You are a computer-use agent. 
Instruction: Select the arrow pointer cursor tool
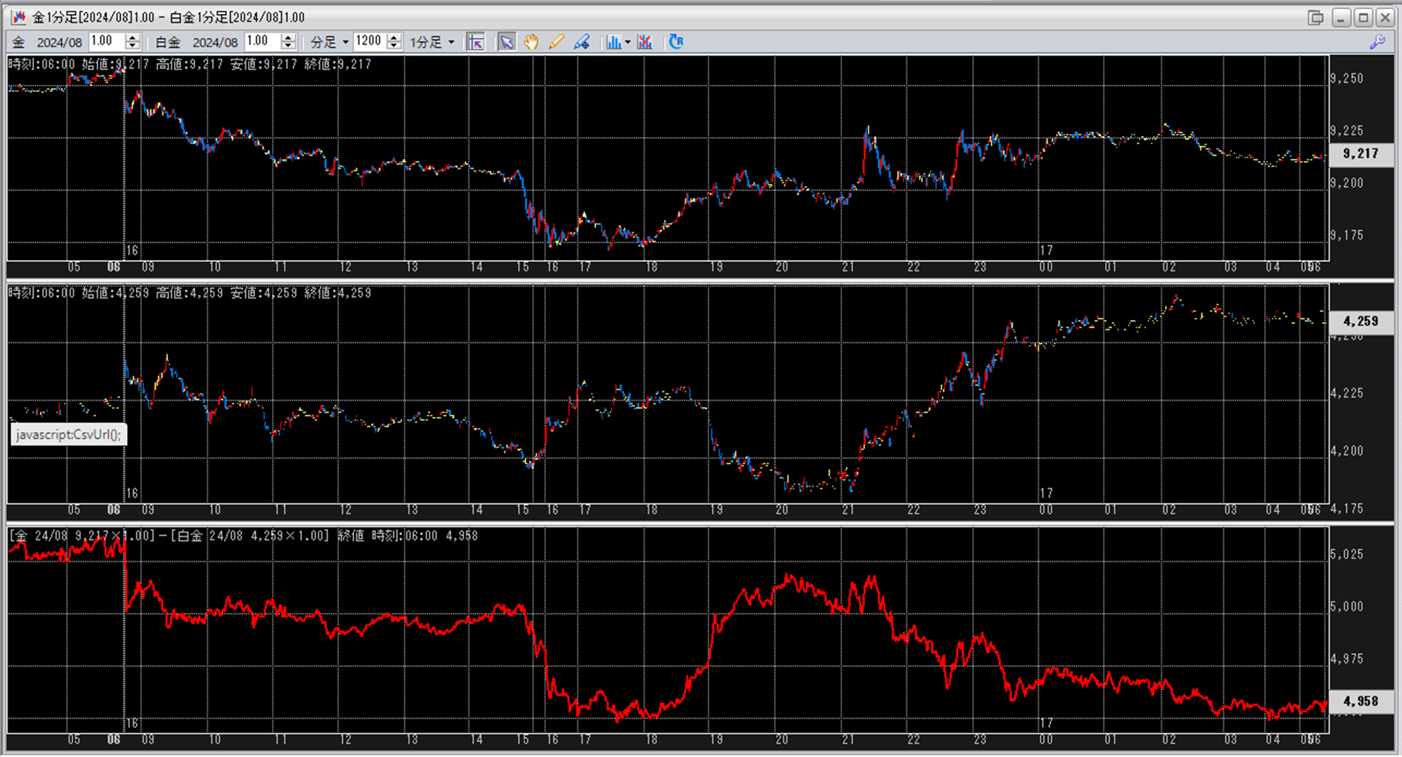click(x=507, y=43)
